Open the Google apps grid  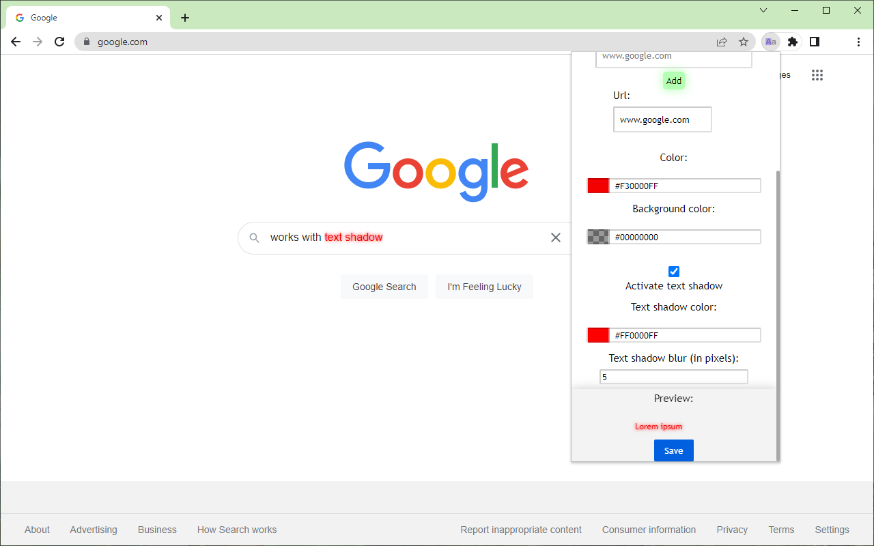[x=817, y=75]
